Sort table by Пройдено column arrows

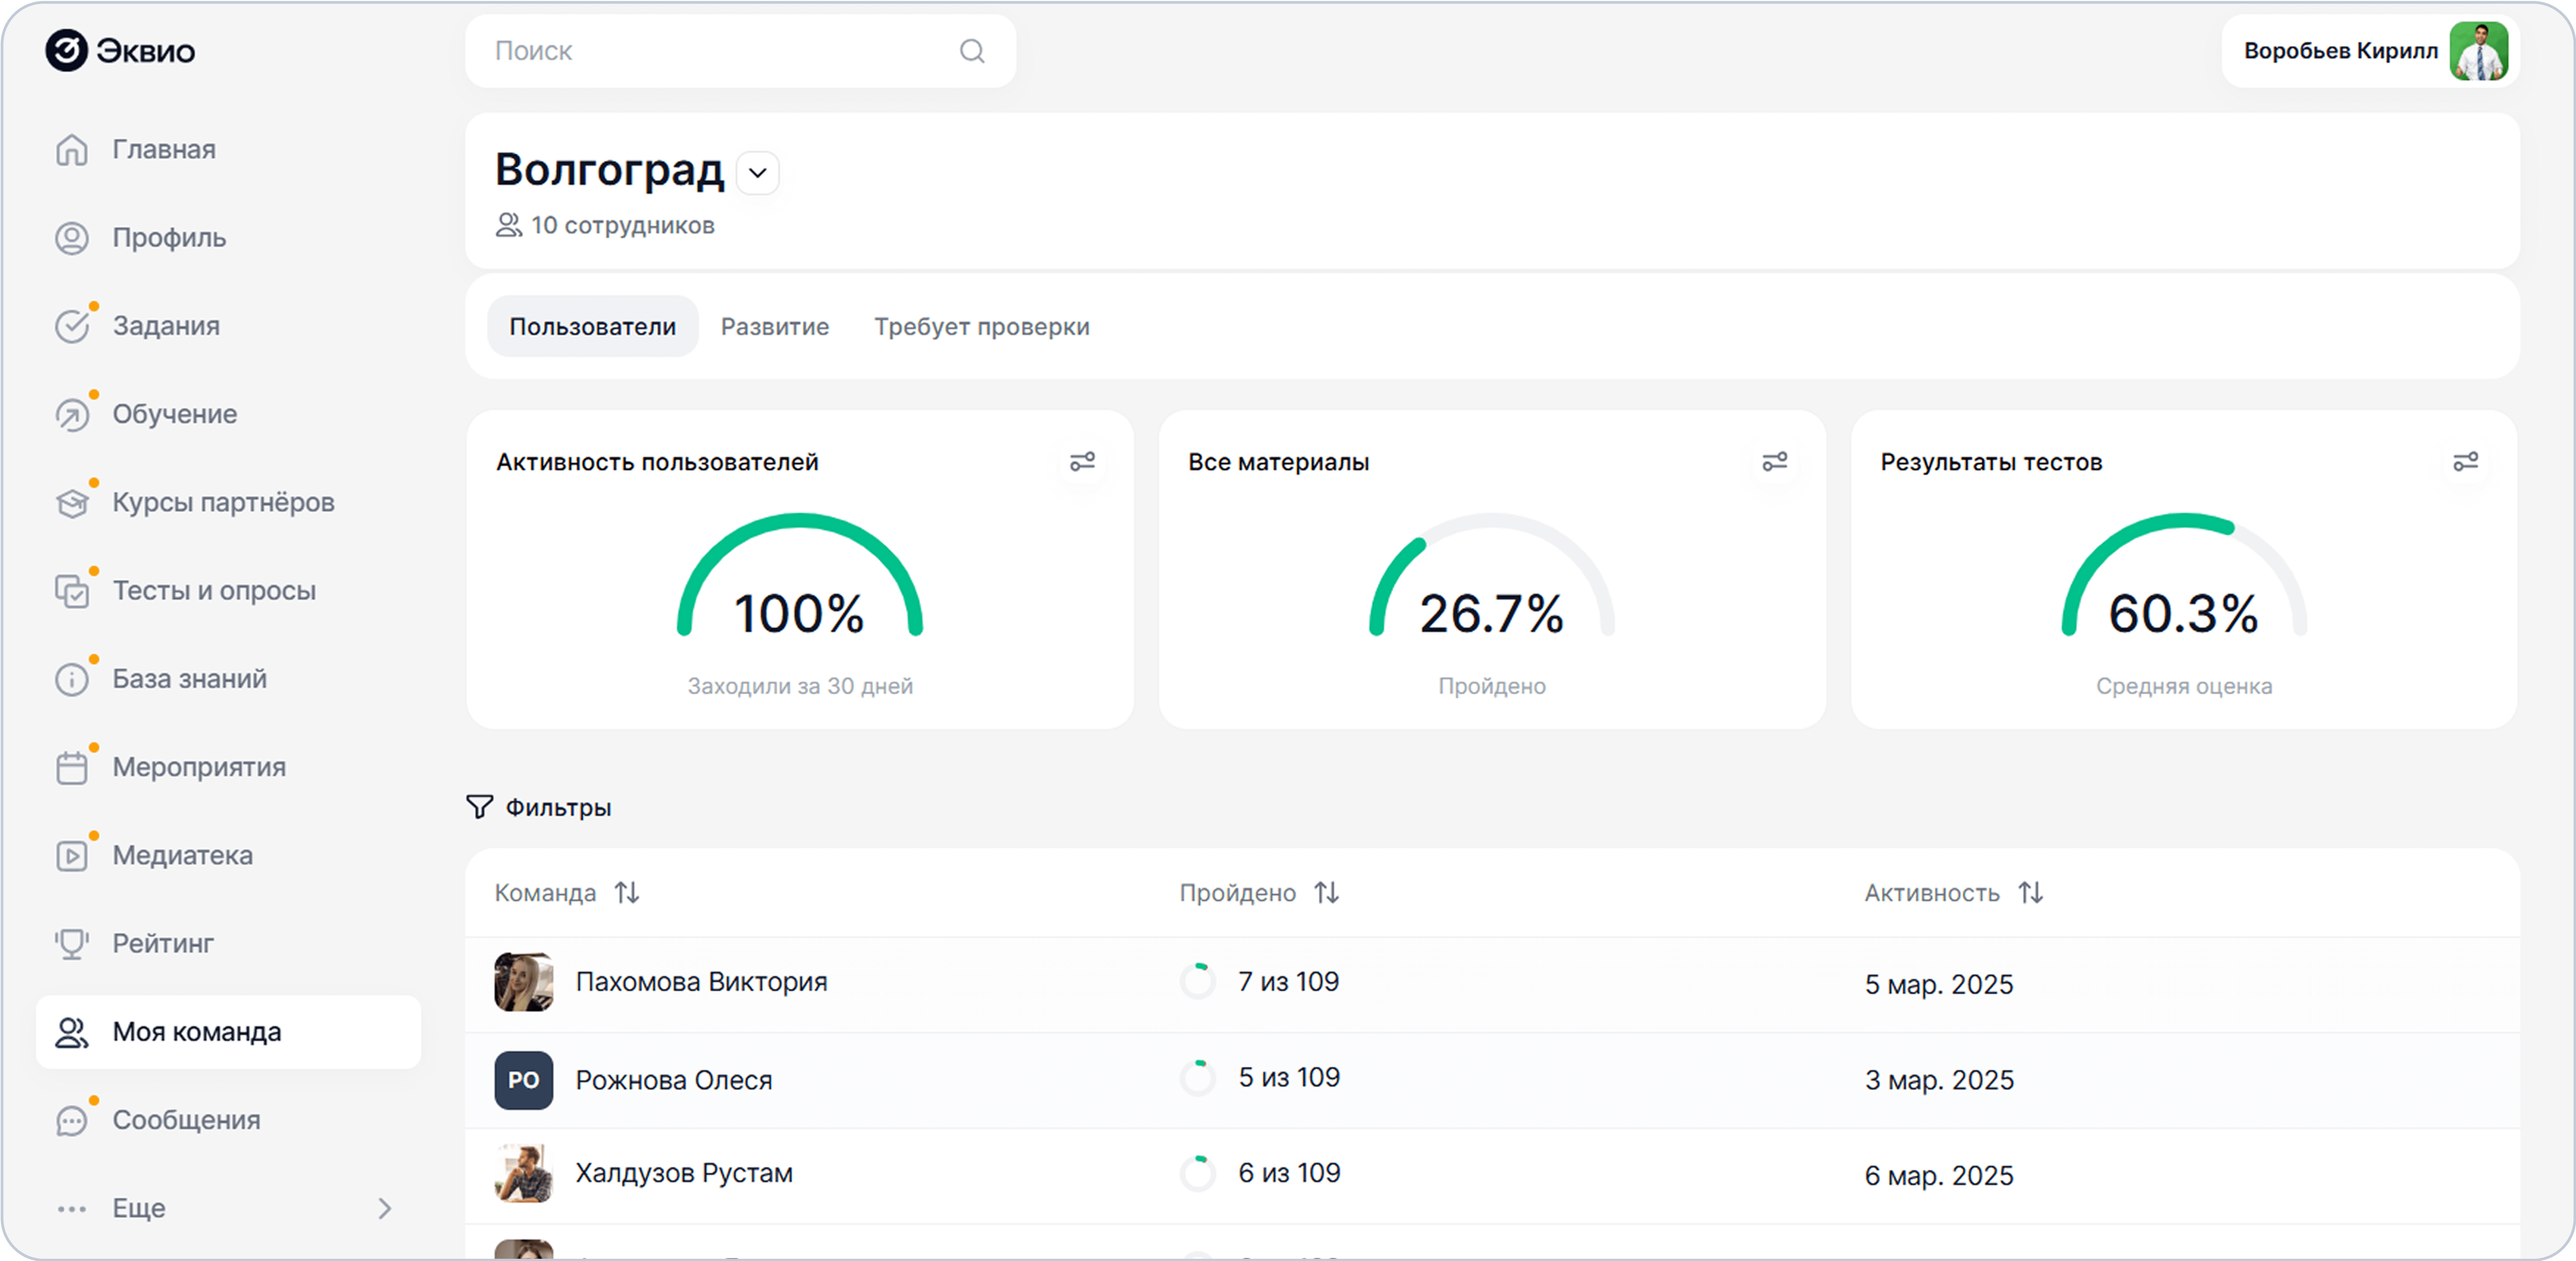(1326, 892)
